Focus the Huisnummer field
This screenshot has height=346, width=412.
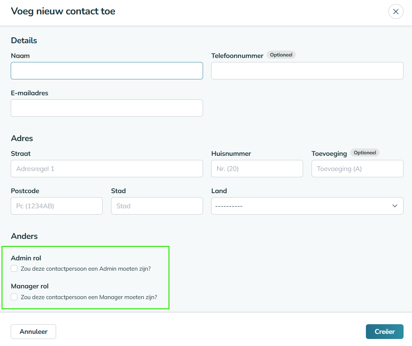(x=257, y=168)
